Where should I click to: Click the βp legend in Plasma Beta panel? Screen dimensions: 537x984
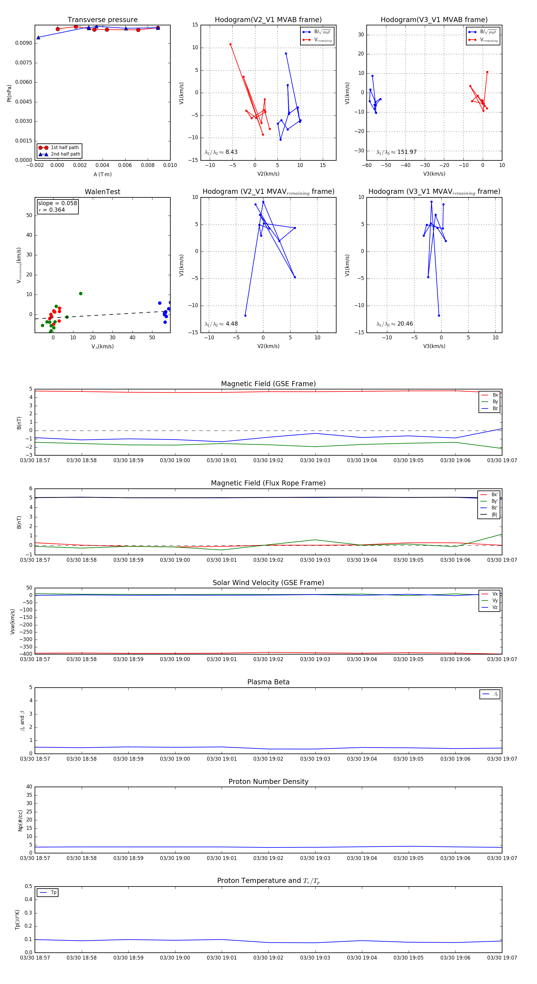[x=490, y=694]
